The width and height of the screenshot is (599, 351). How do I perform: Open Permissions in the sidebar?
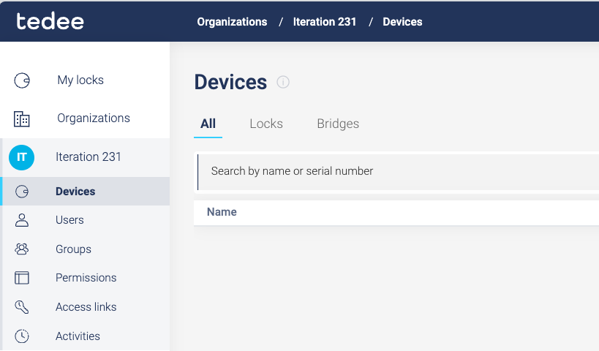pos(86,278)
